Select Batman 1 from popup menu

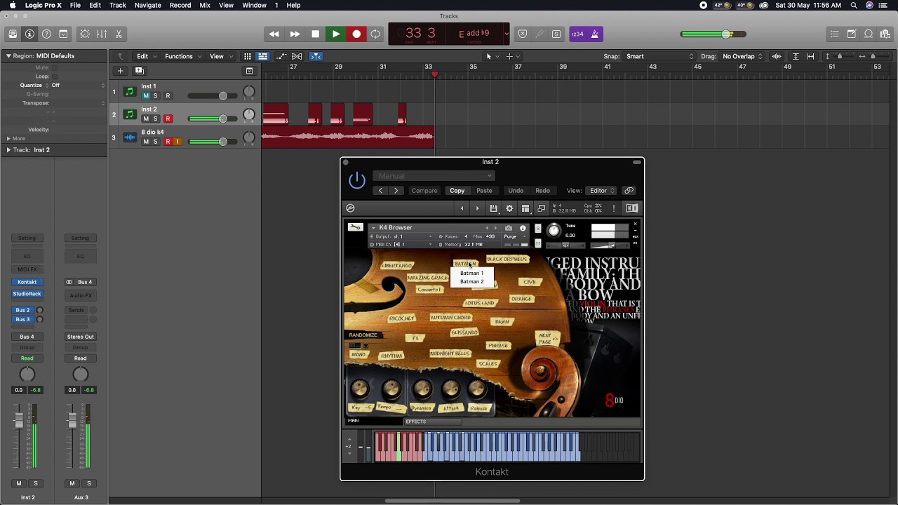471,273
